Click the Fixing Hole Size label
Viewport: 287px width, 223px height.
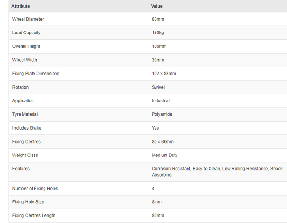click(27, 202)
